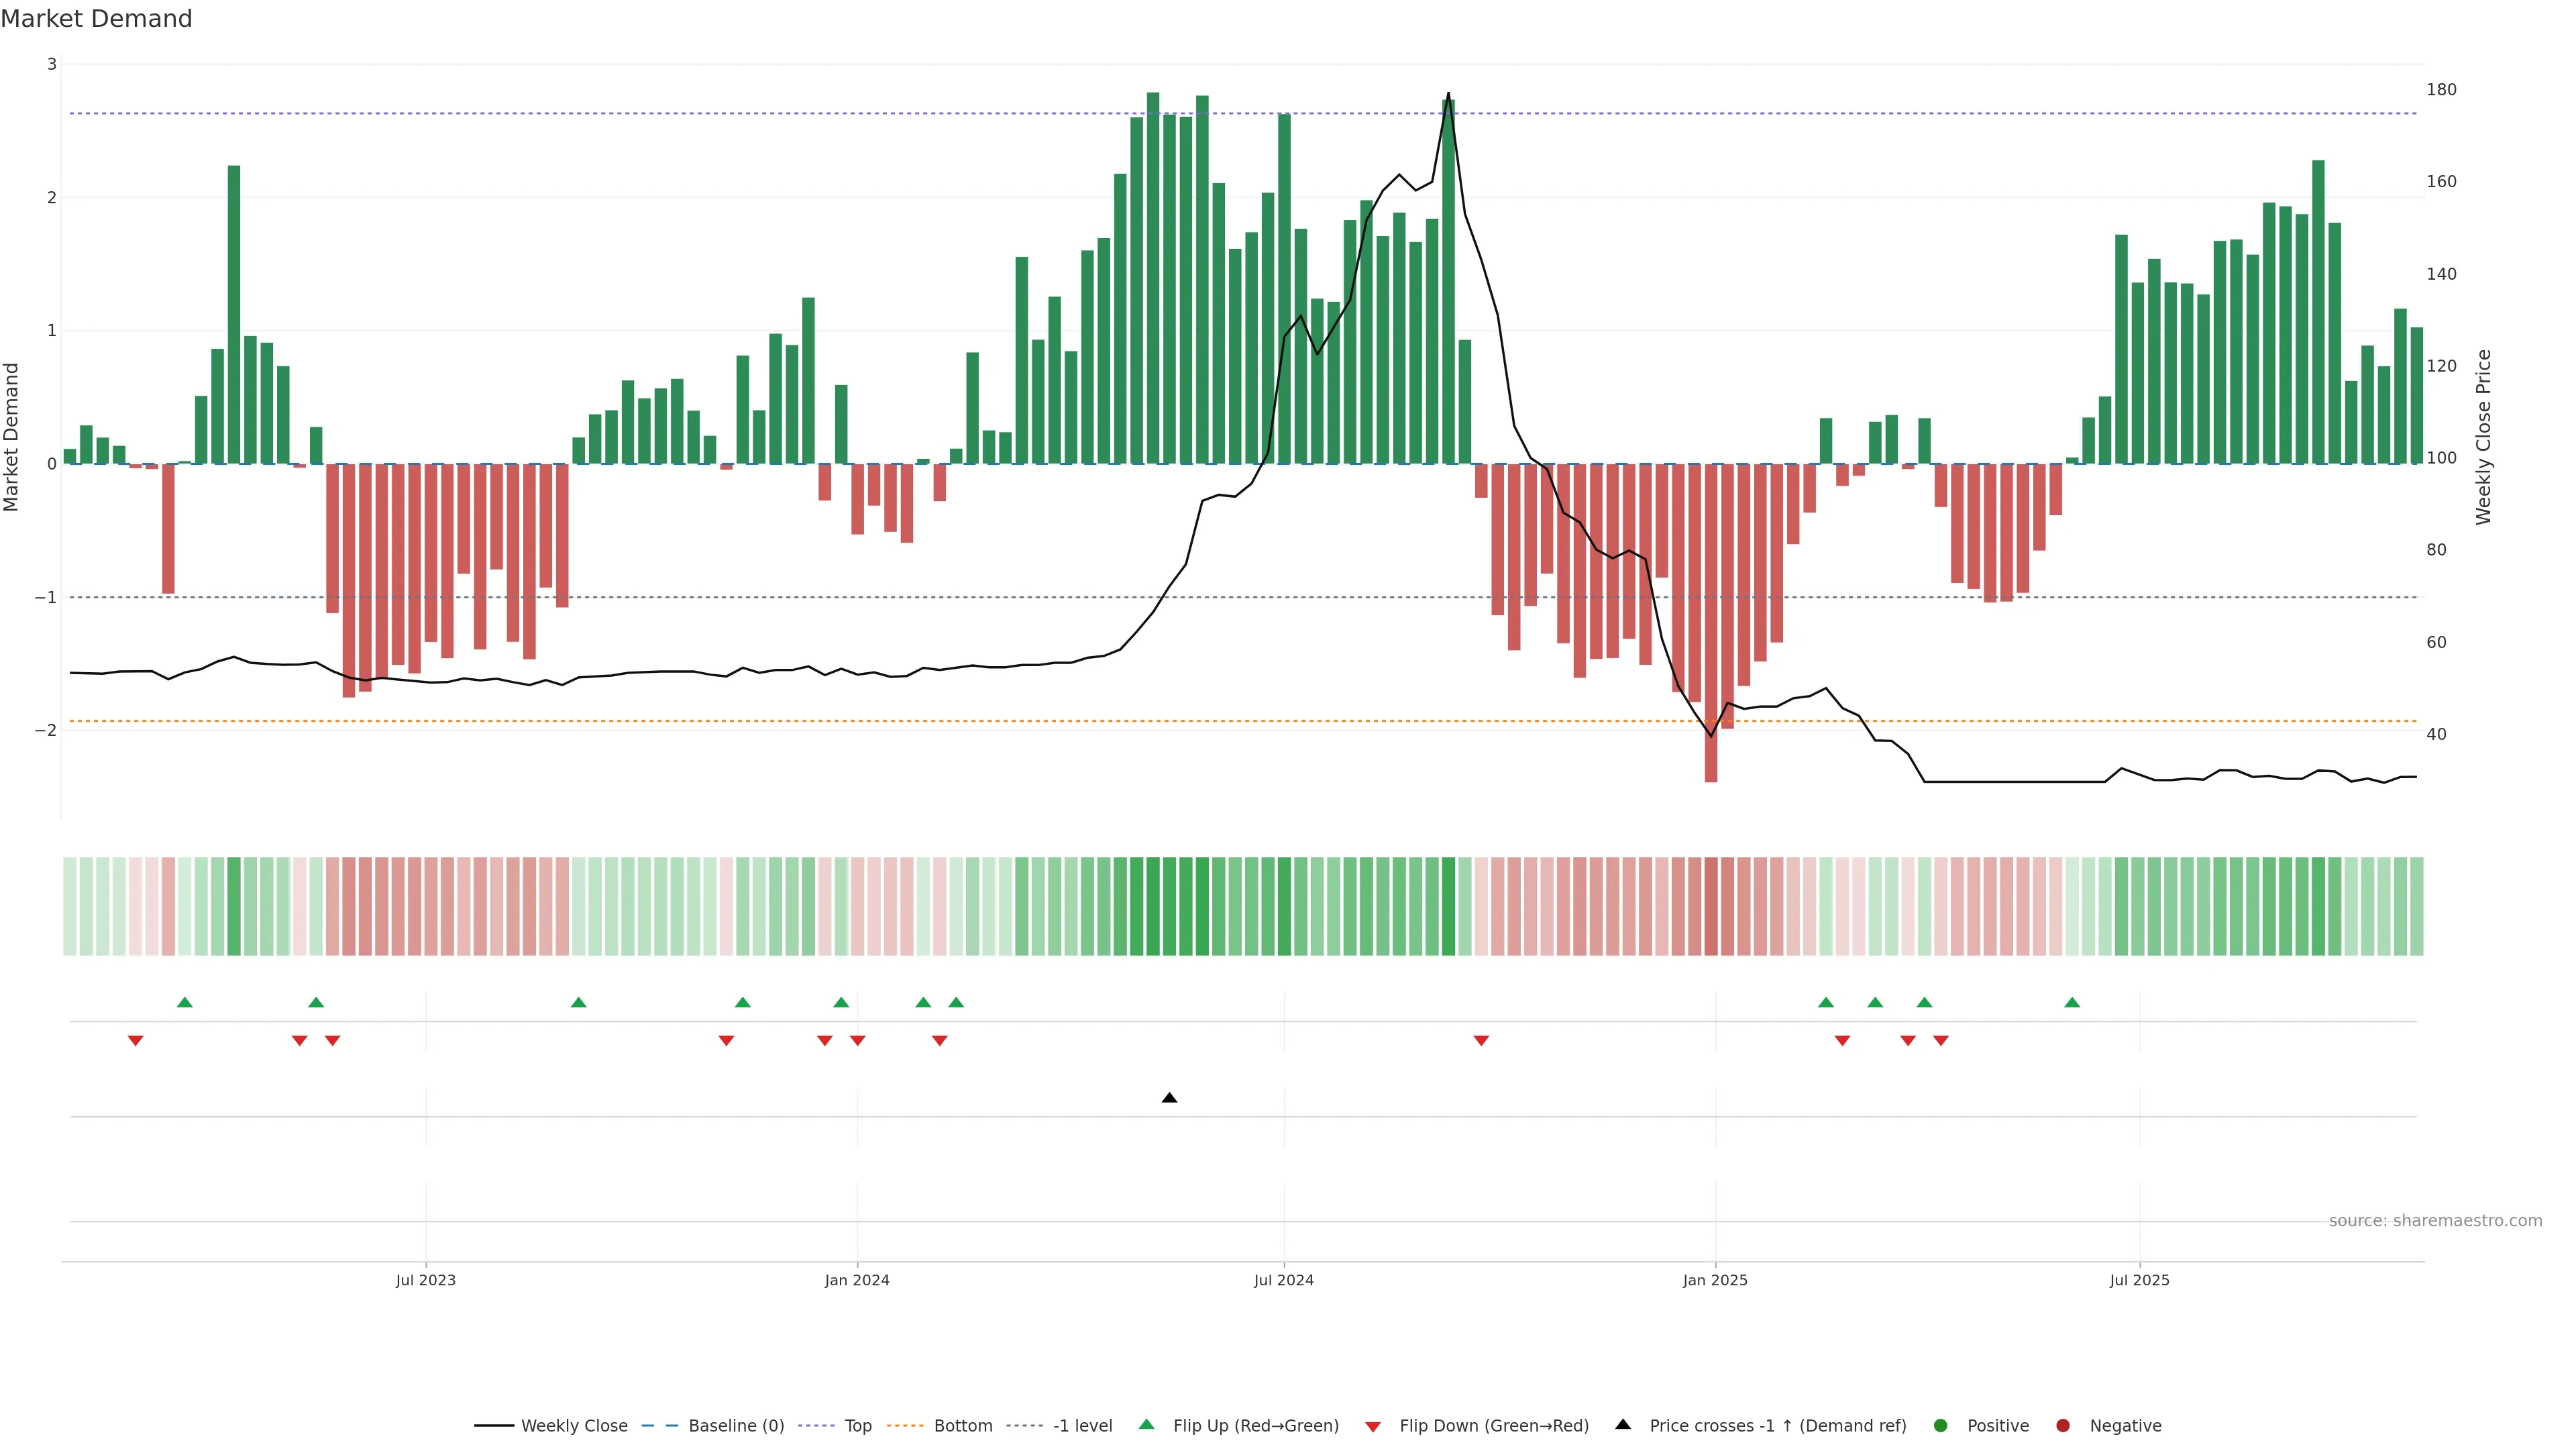Viewport: 2576px width, 1449px height.
Task: Toggle the -1 level legend entry
Action: (x=1082, y=1426)
